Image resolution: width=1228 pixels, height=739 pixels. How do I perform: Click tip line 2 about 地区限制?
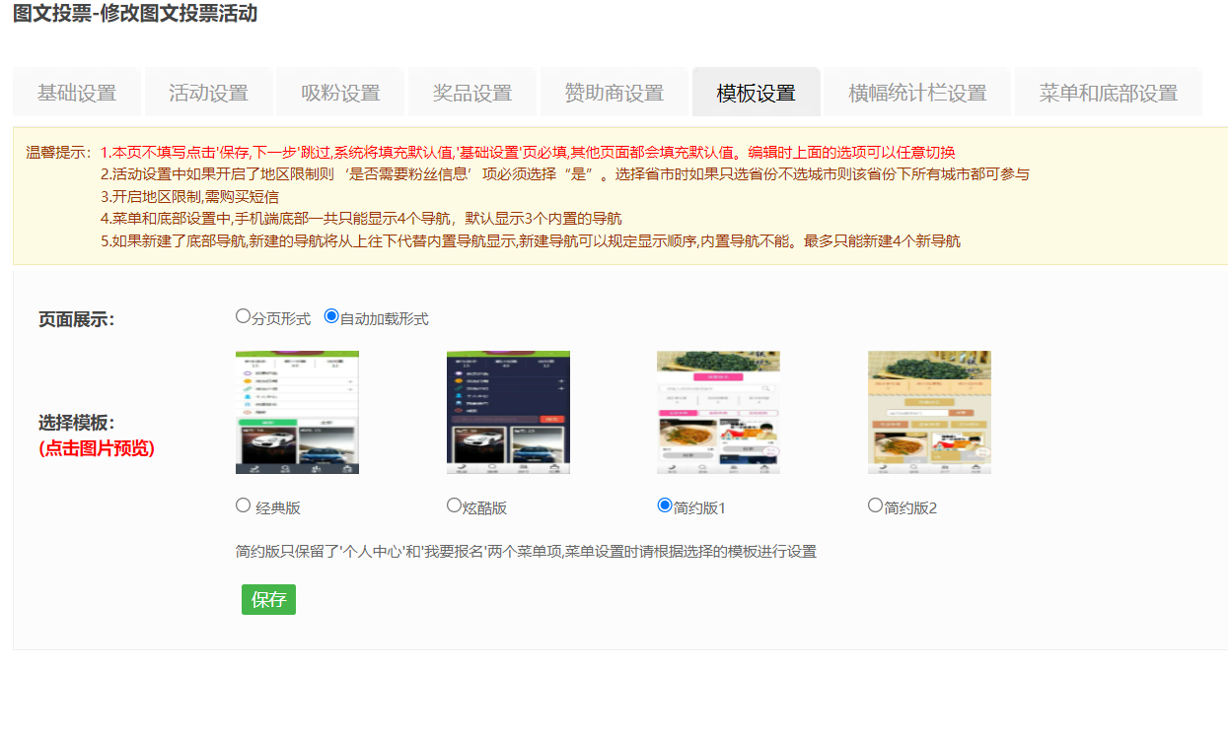(565, 174)
